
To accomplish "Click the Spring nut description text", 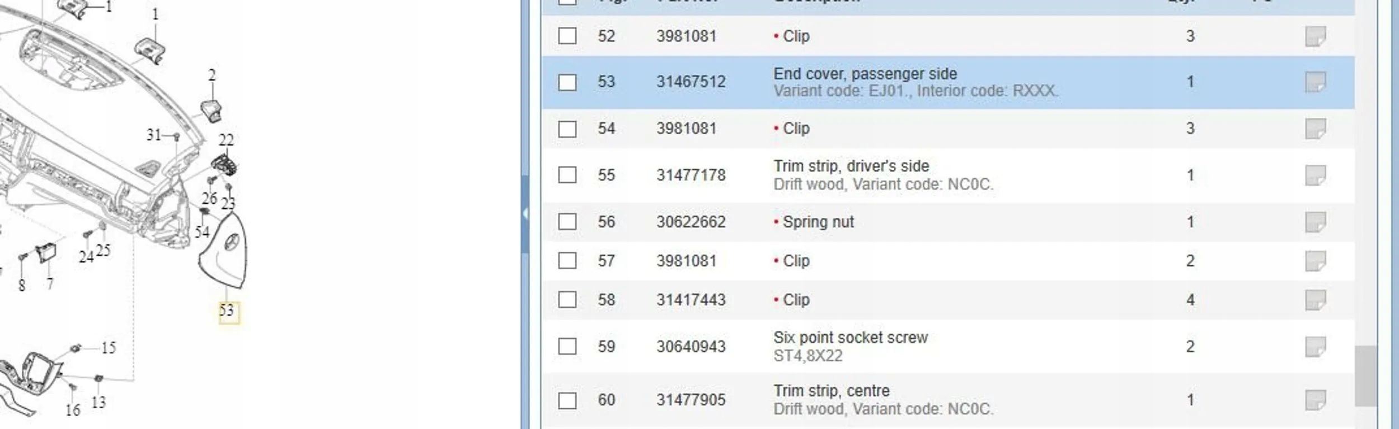I will [818, 222].
